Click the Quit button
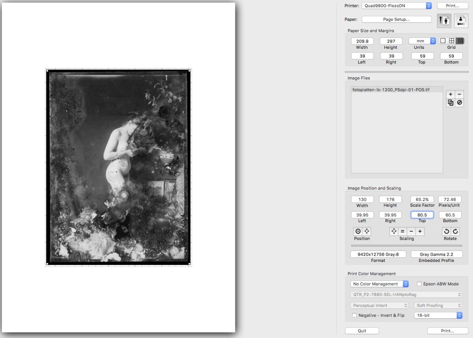Image resolution: width=473 pixels, height=338 pixels. pyautogui.click(x=362, y=331)
